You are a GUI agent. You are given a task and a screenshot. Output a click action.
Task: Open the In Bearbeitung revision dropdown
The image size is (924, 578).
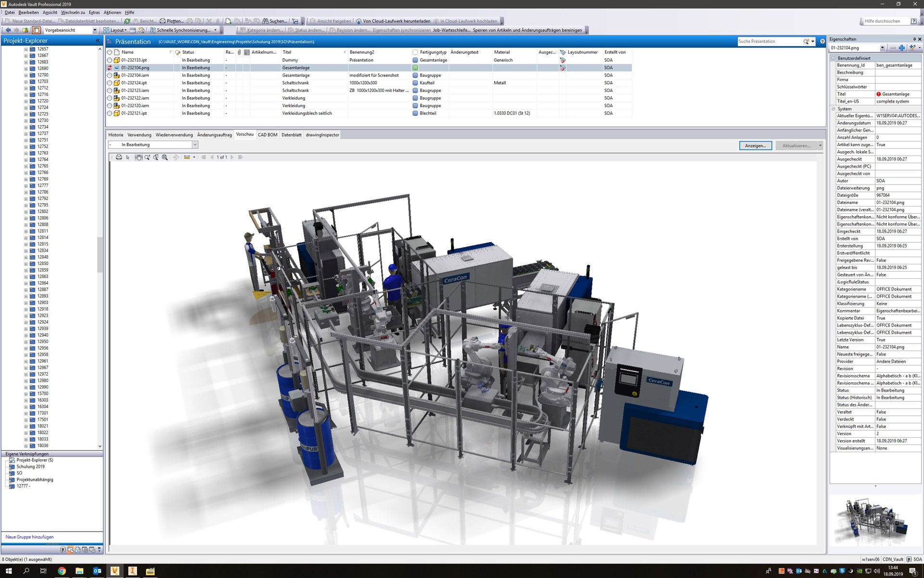[195, 144]
